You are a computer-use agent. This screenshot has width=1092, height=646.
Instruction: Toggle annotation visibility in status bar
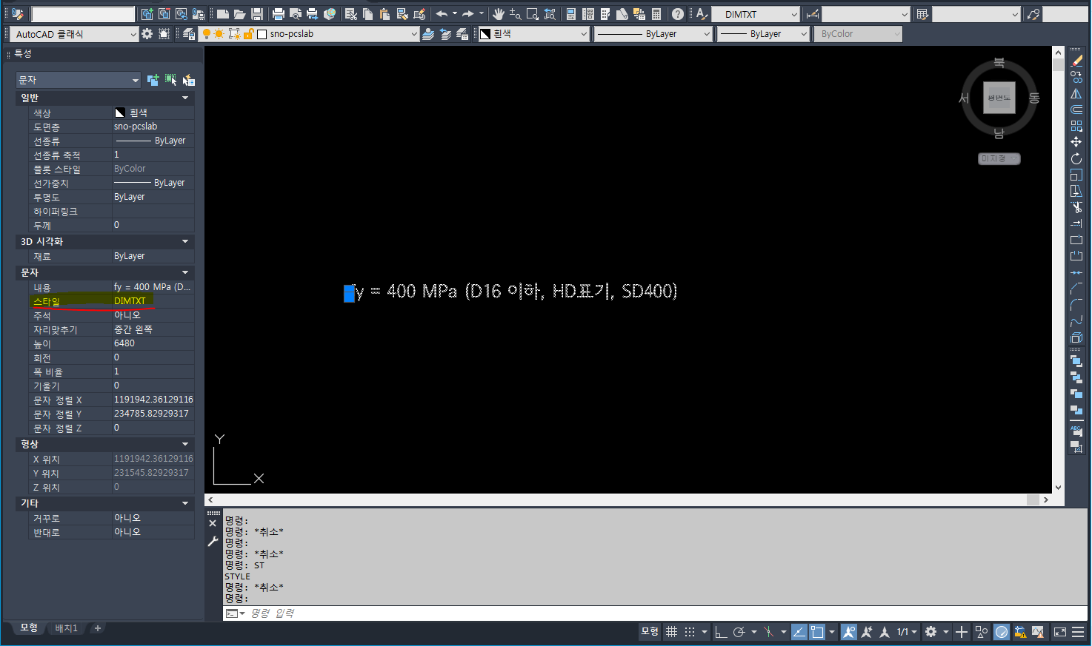click(x=849, y=632)
